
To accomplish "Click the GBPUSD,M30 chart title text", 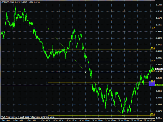I will click(8, 2).
